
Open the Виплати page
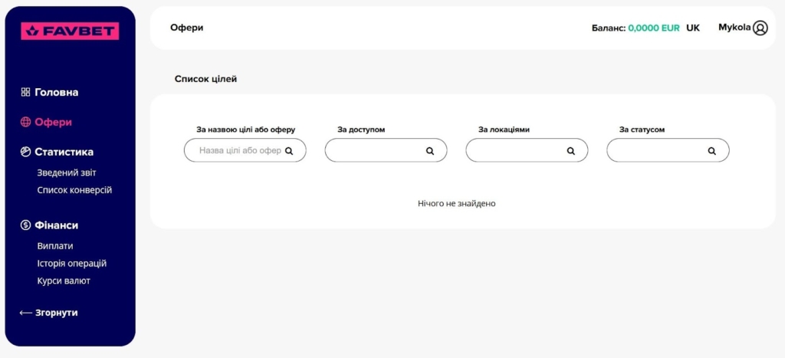click(x=55, y=246)
